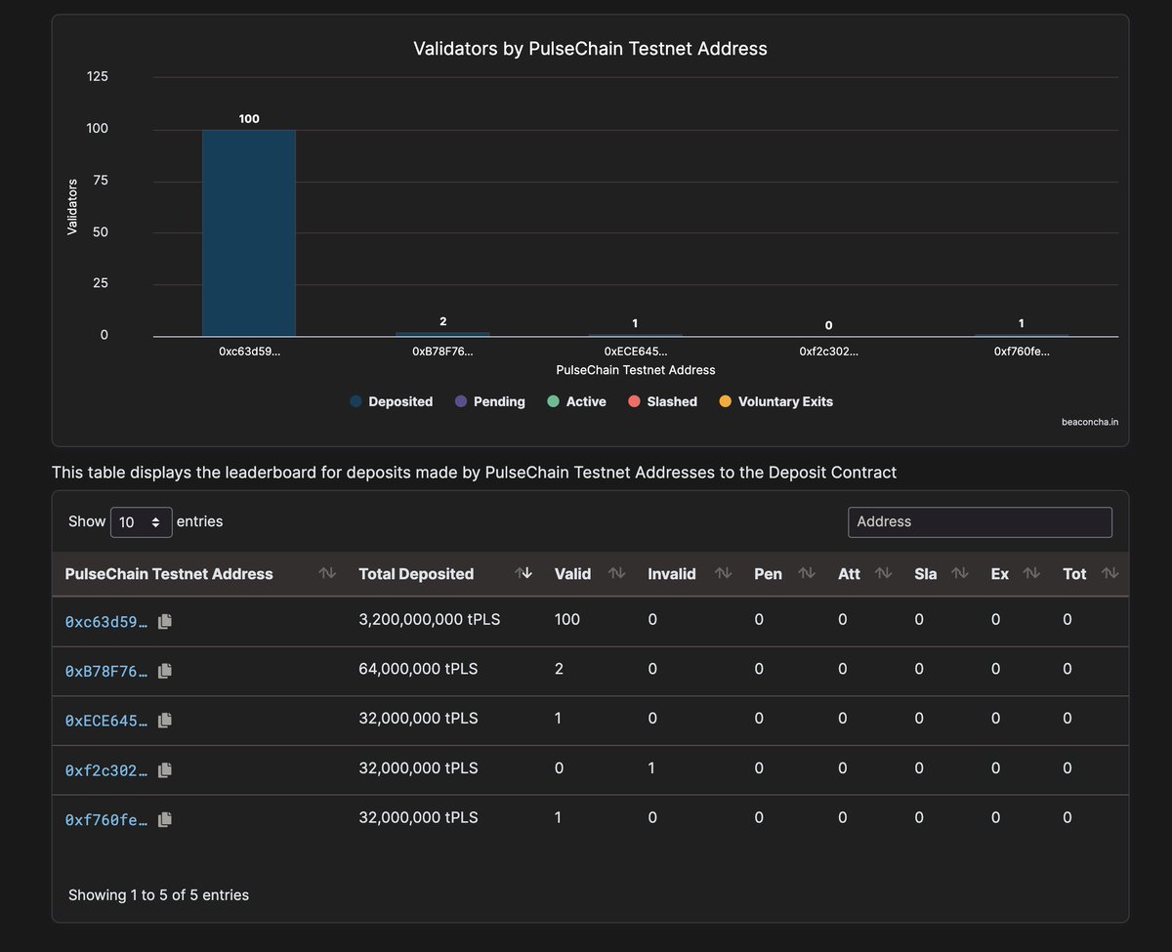Image resolution: width=1172 pixels, height=952 pixels.
Task: Sort by Ex column arrows
Action: (x=1031, y=573)
